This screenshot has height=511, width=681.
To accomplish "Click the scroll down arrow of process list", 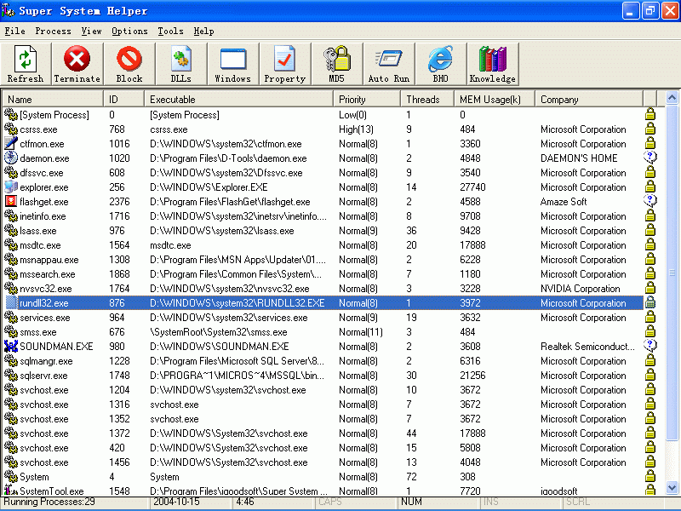I will (x=672, y=487).
